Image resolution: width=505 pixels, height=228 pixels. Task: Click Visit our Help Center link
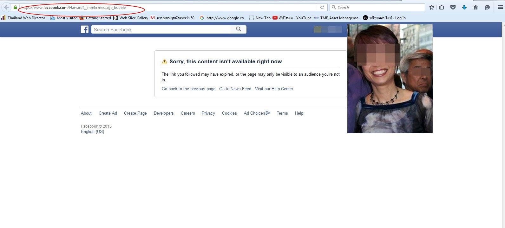click(274, 89)
